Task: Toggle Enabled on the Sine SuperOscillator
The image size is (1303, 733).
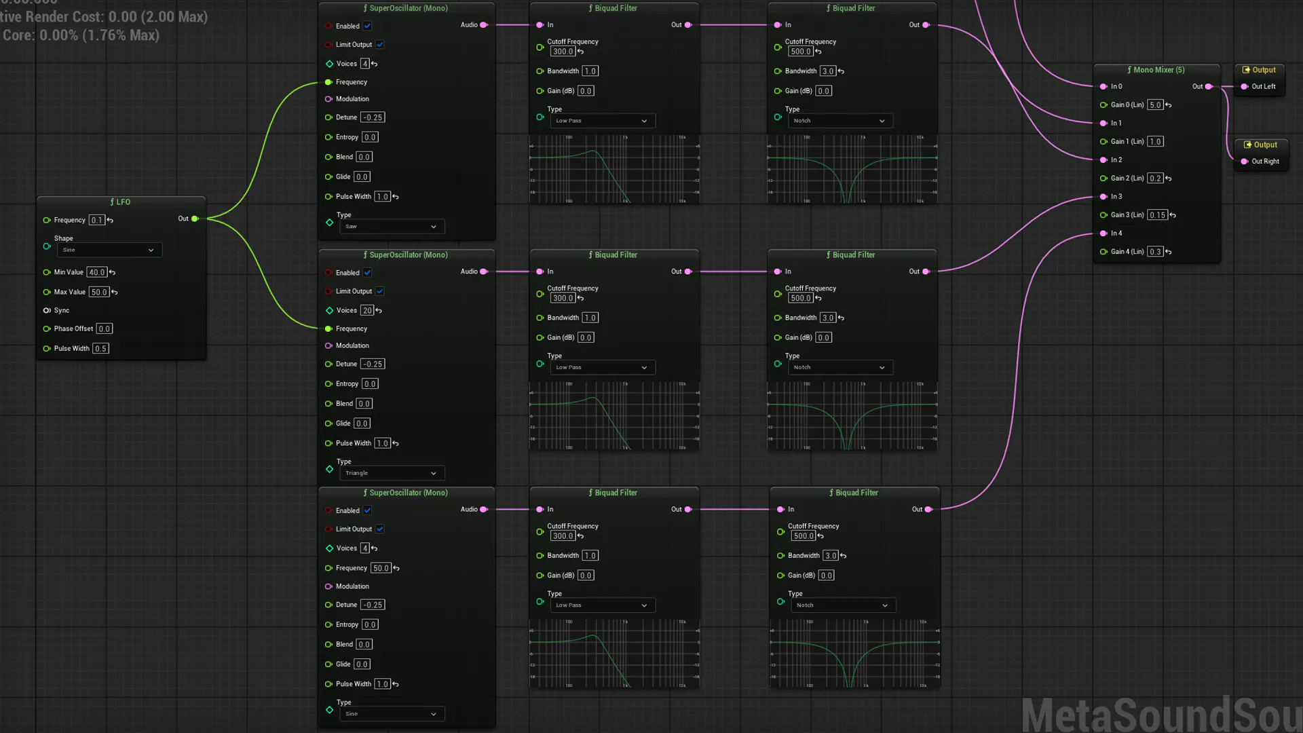Action: [x=367, y=510]
